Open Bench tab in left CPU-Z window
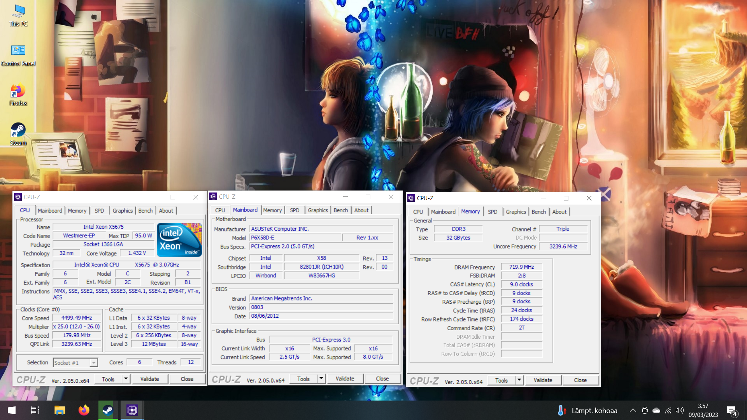The height and width of the screenshot is (420, 747). [x=146, y=210]
